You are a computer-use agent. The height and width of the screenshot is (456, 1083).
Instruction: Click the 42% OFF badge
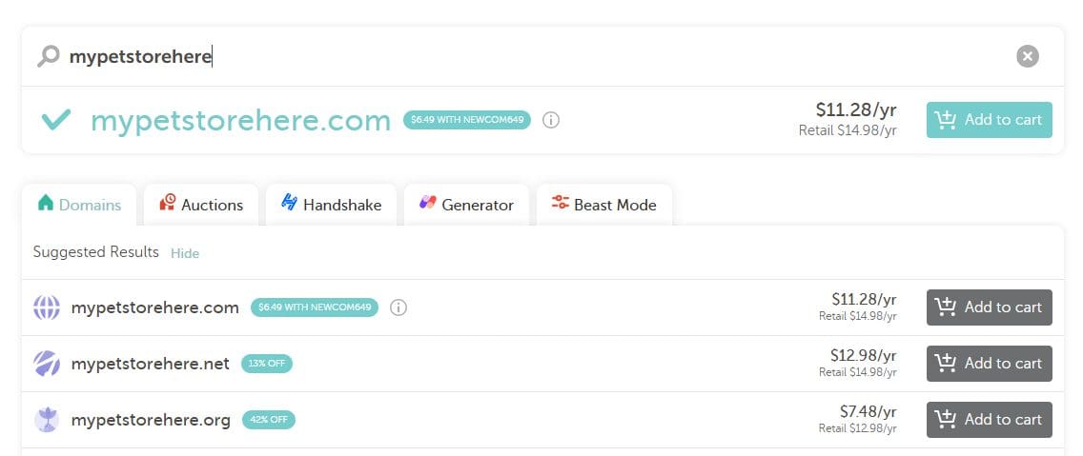(x=269, y=420)
